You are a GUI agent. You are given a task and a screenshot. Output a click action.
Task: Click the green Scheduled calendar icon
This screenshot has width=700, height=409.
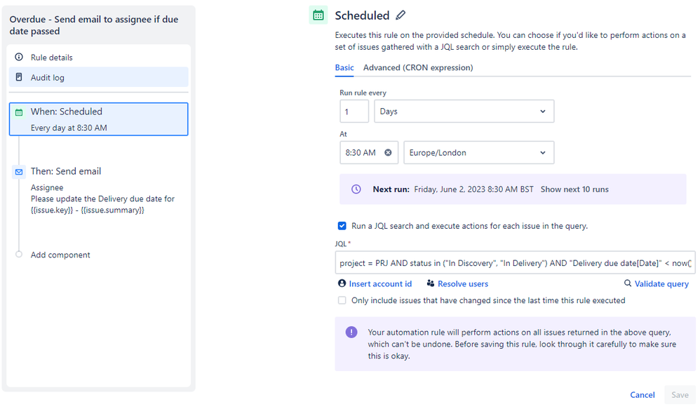click(318, 15)
